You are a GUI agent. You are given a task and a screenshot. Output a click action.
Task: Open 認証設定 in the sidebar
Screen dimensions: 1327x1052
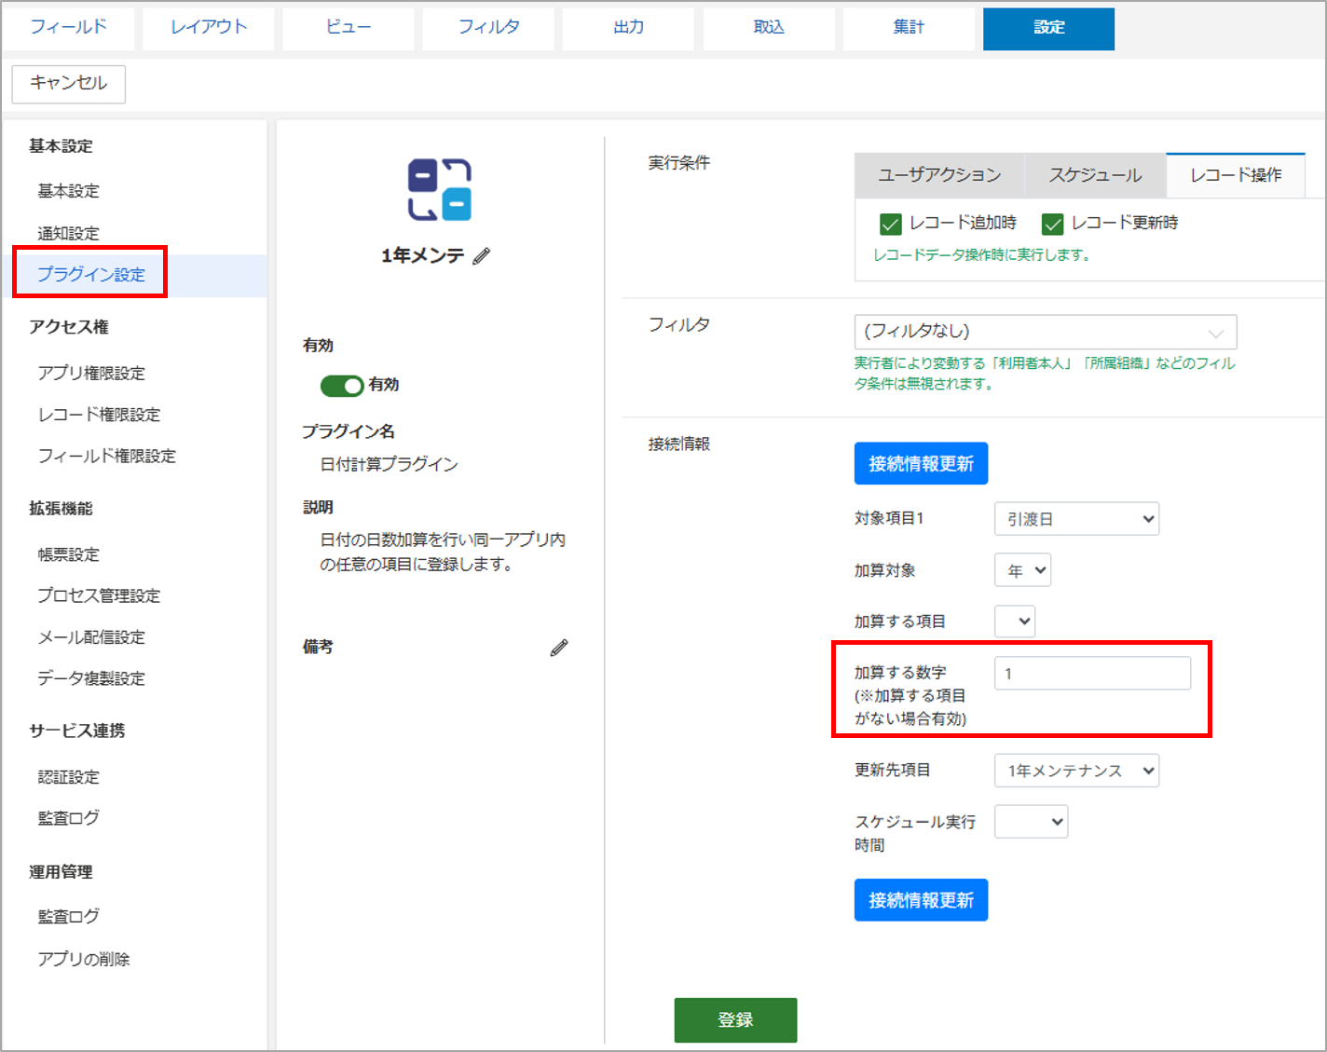pyautogui.click(x=68, y=777)
